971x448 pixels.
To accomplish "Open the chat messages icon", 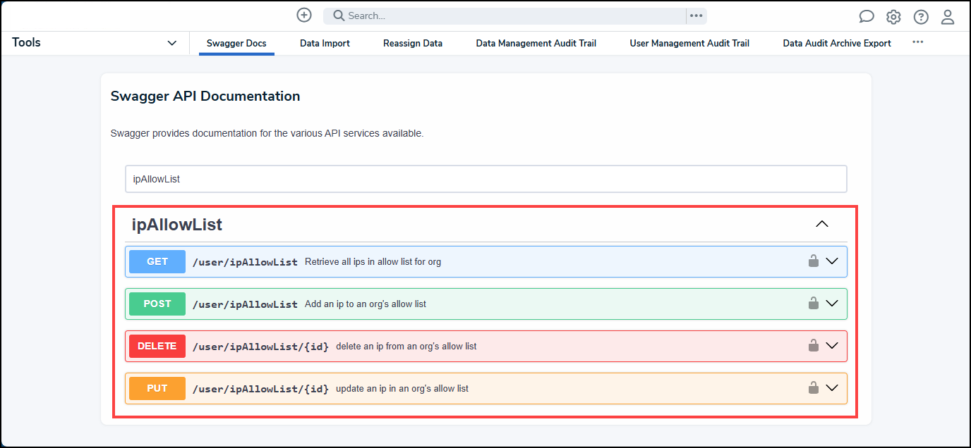I will point(867,17).
